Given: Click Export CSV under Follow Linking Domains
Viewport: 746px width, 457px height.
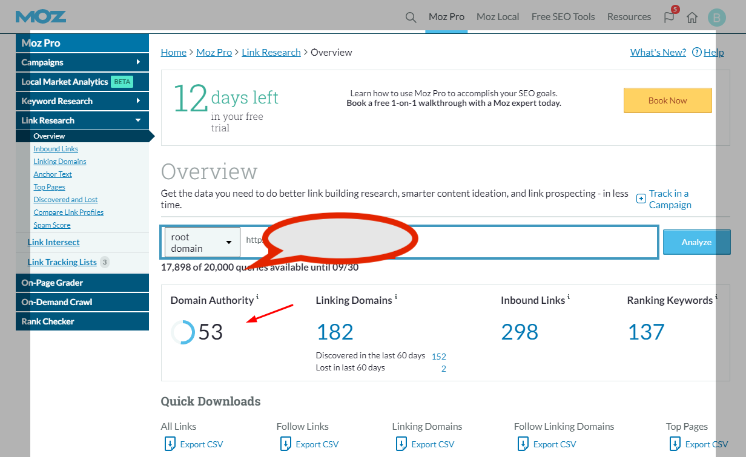Looking at the screenshot, I should click(x=555, y=444).
